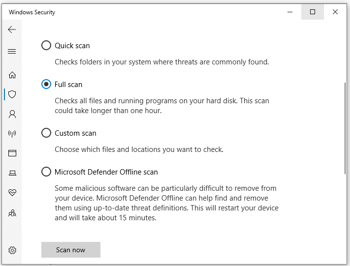Open Virus & threat protection shield icon

[x=12, y=94]
